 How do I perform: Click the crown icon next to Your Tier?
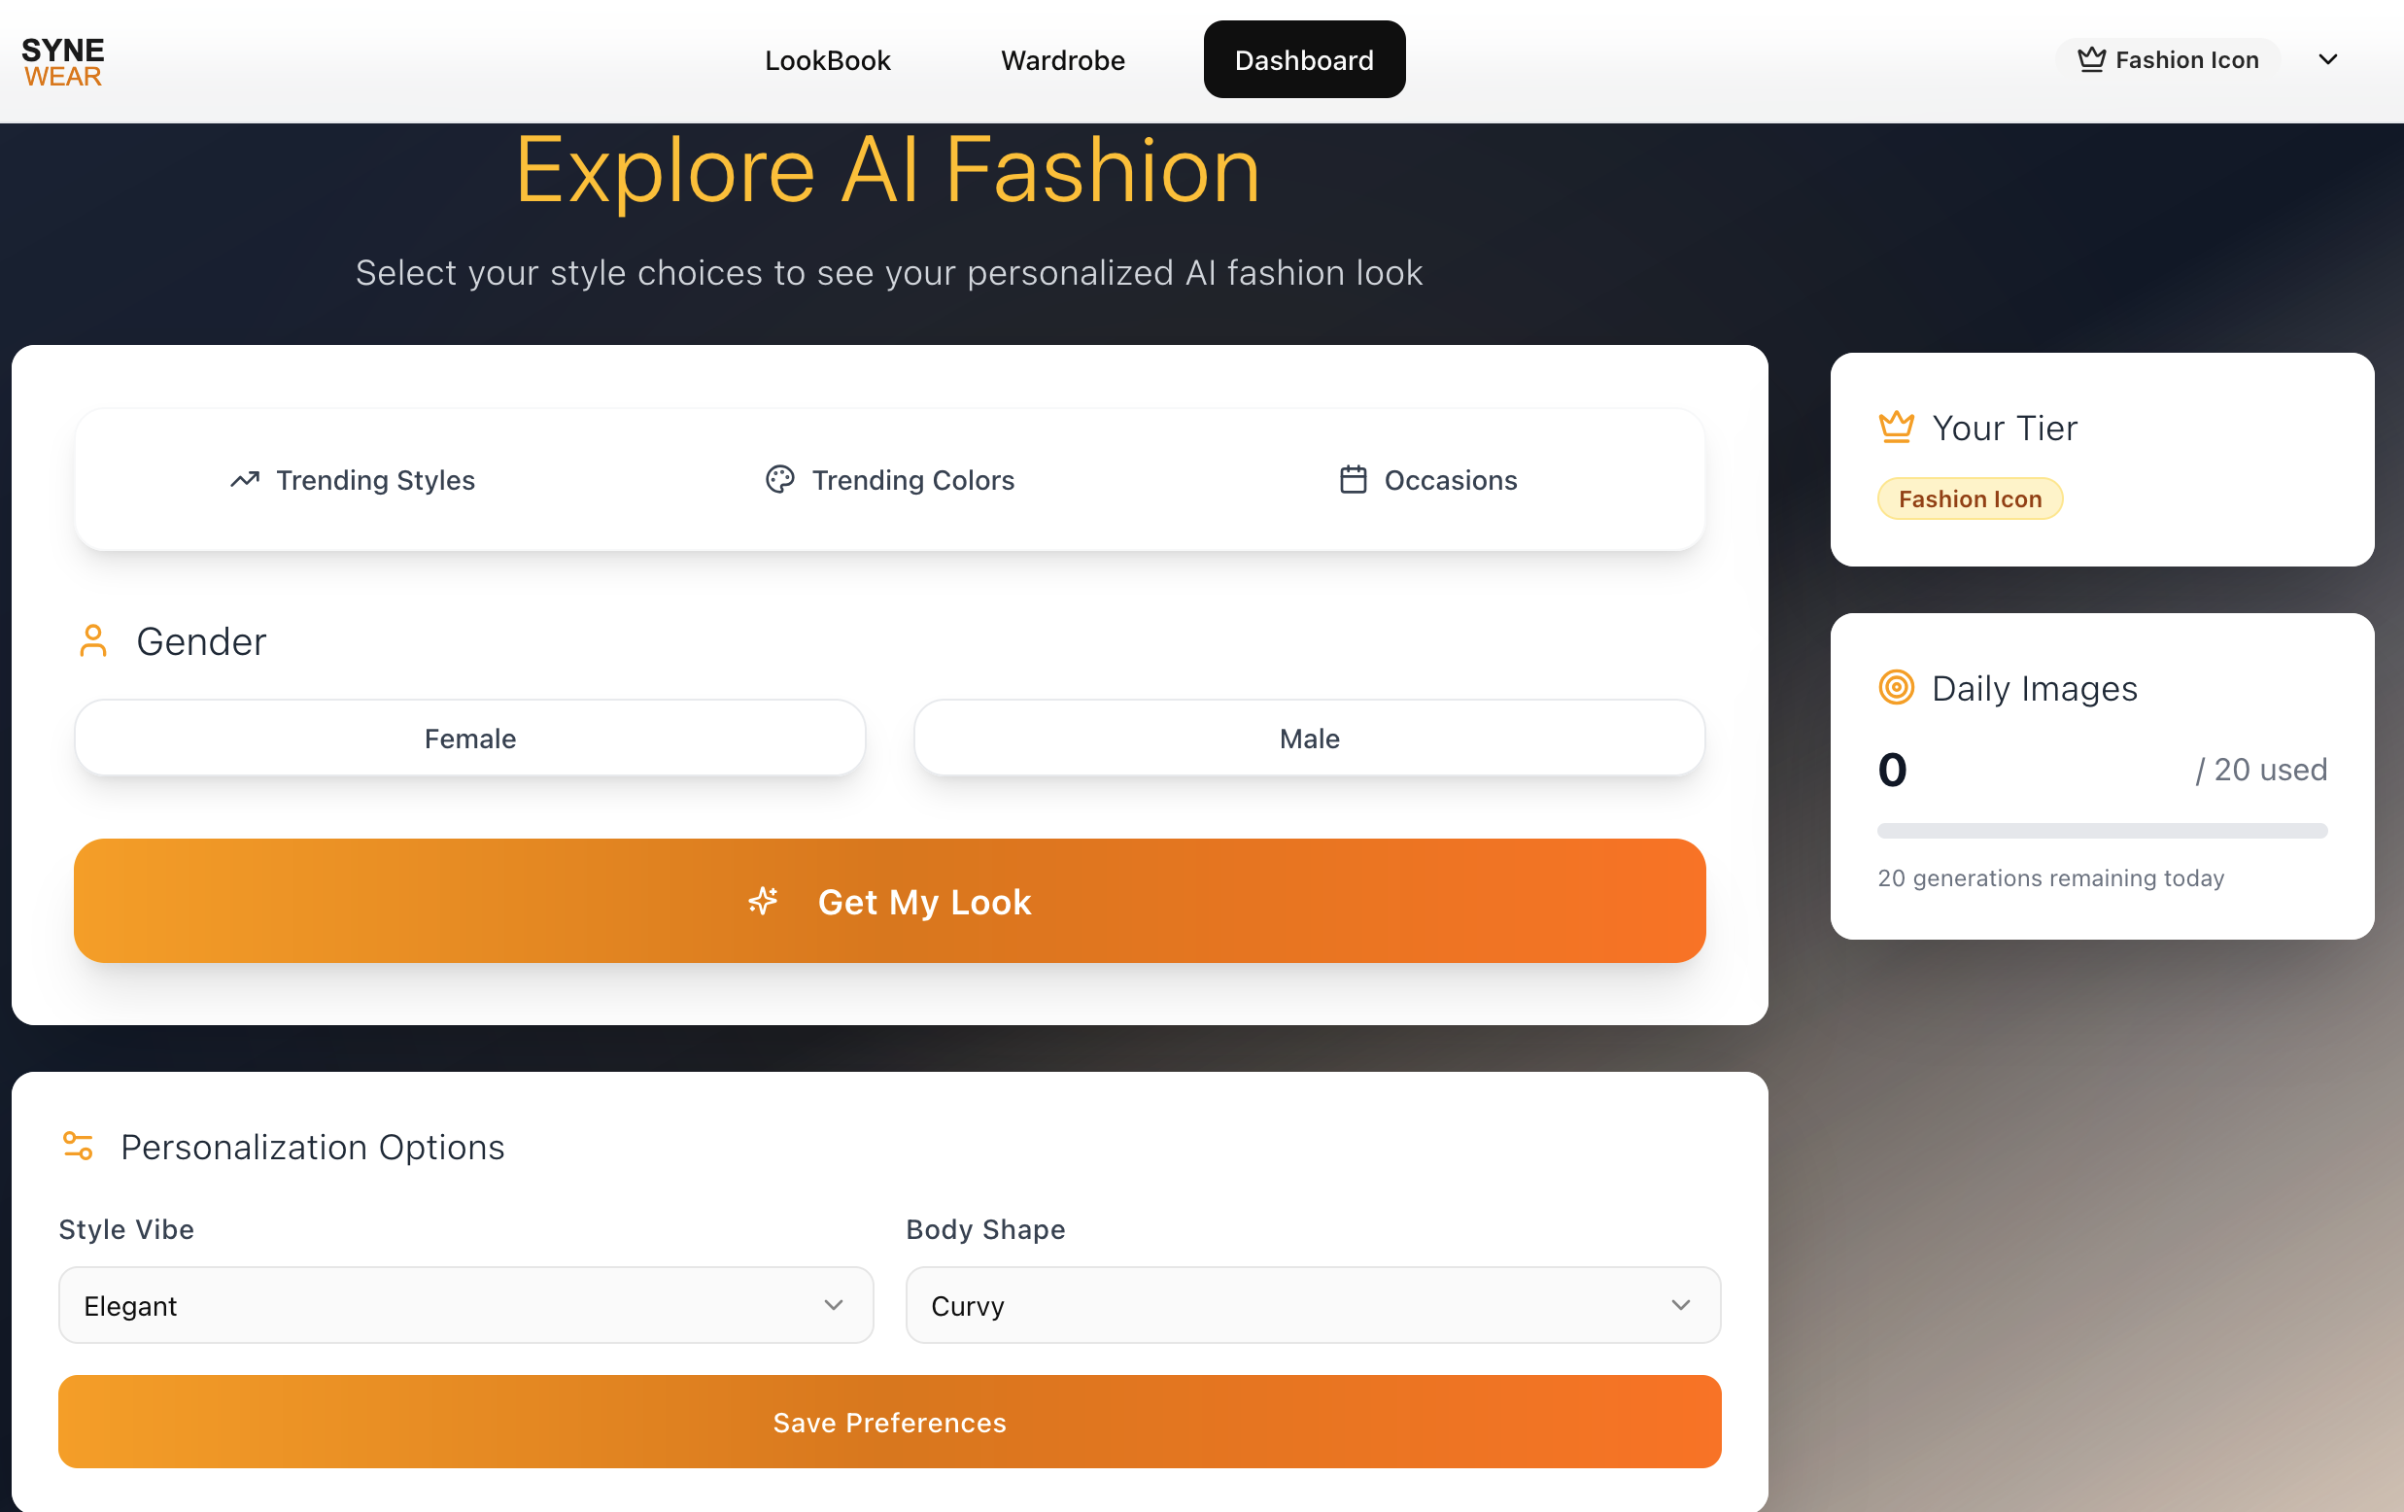click(x=1896, y=428)
